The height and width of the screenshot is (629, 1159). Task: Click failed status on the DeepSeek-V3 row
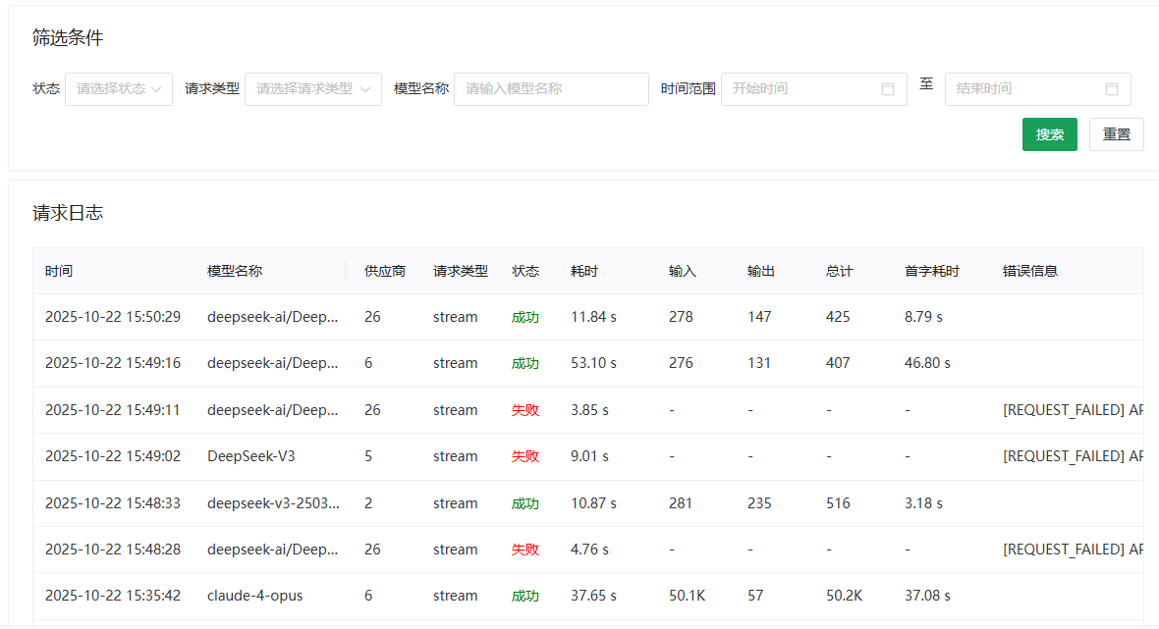pyautogui.click(x=525, y=456)
